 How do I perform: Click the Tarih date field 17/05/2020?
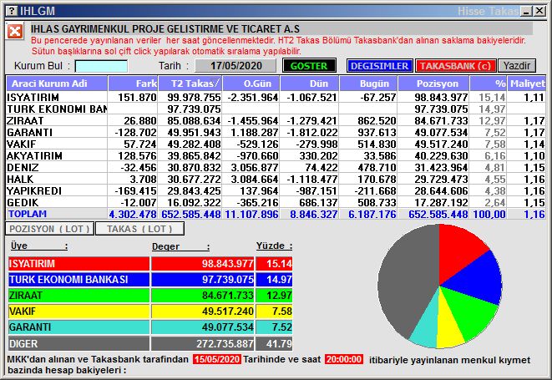[235, 66]
